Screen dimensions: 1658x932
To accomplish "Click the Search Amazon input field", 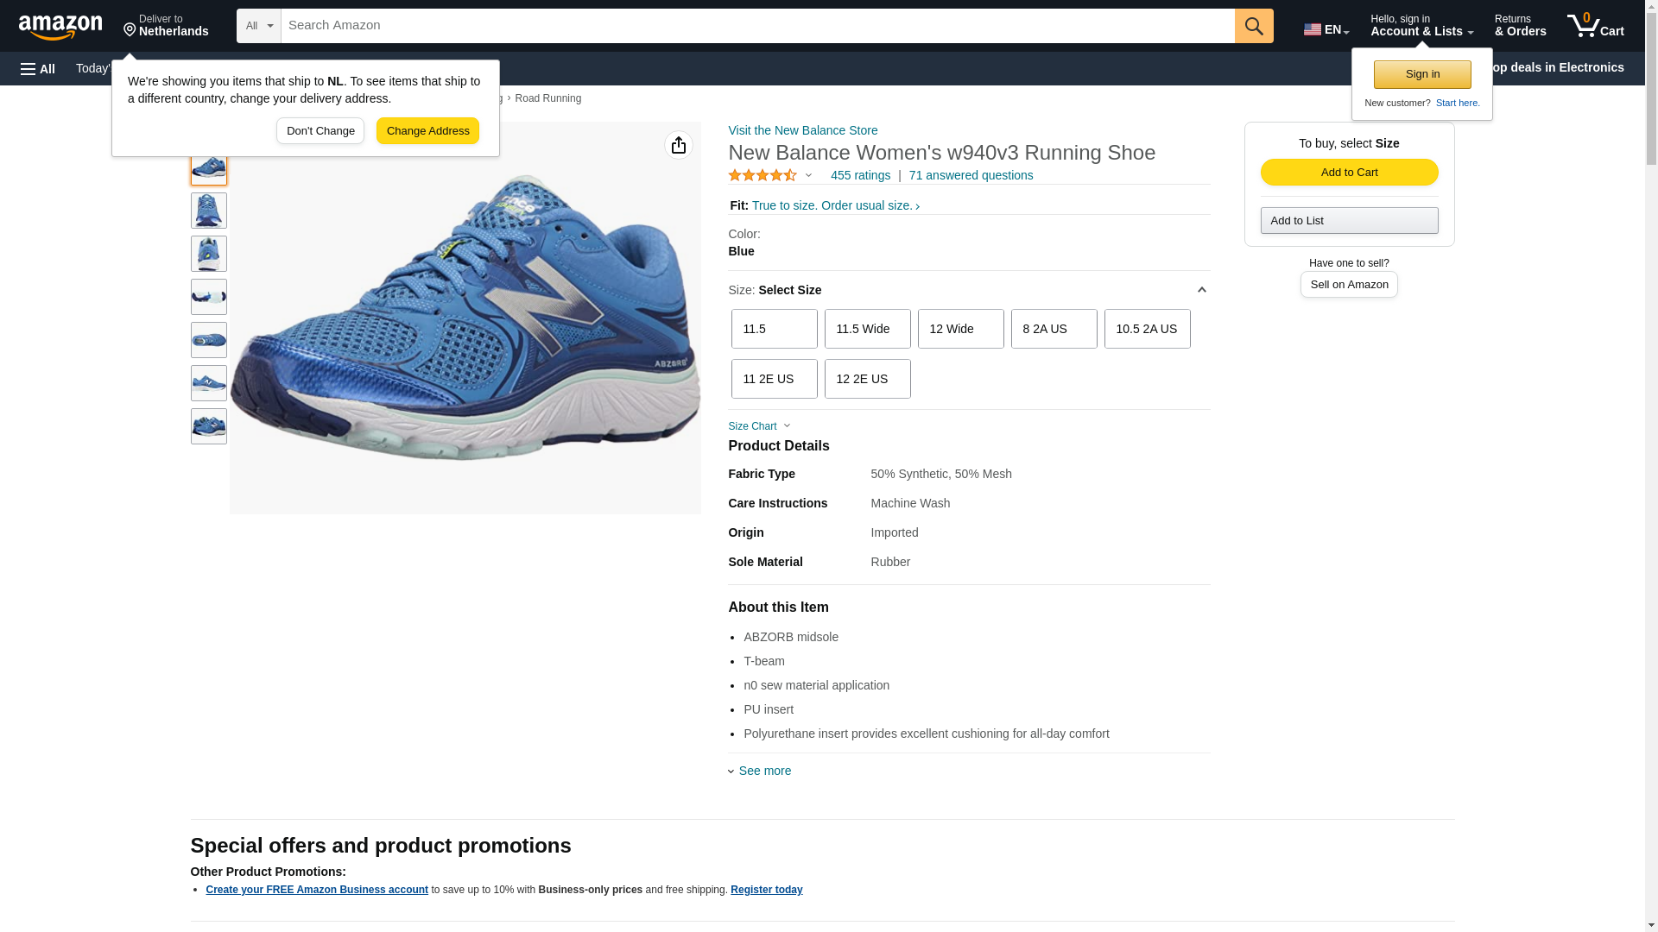I will click(757, 26).
